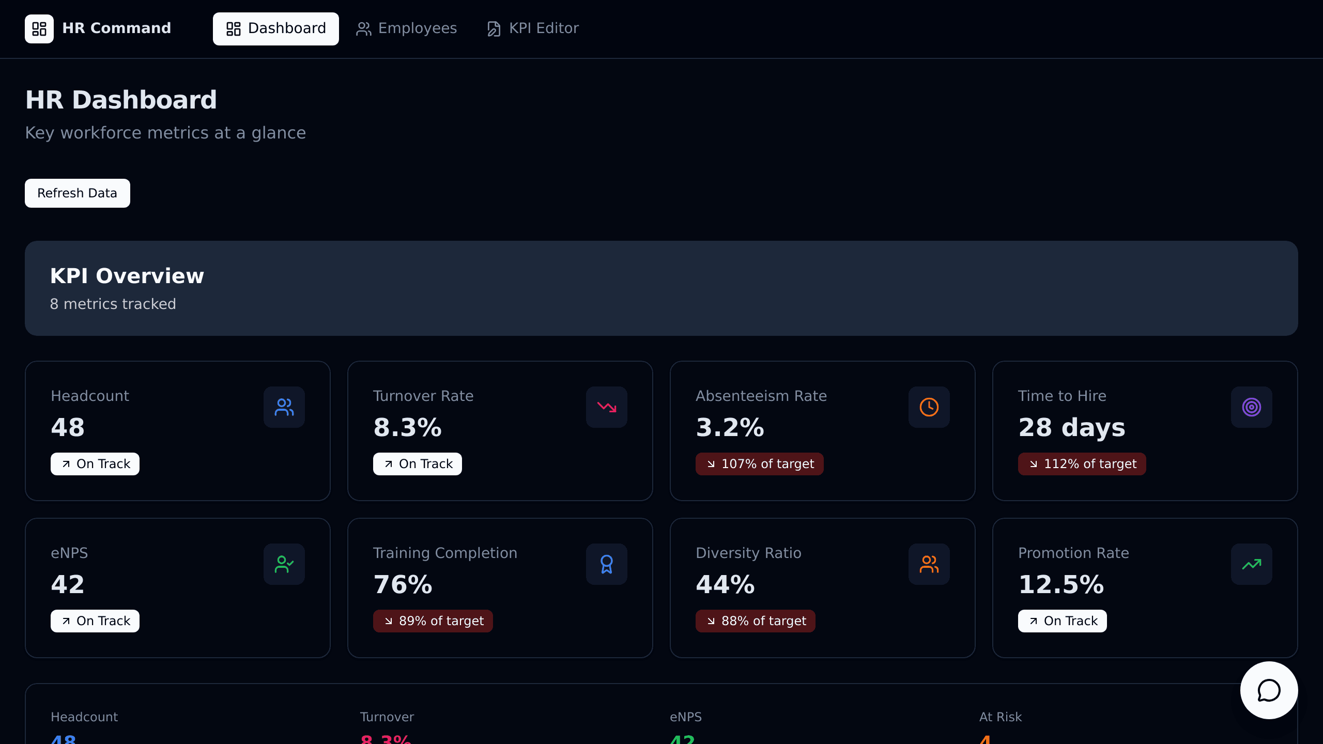This screenshot has width=1323, height=744.
Task: Click the 88% of target badge
Action: coord(756,621)
